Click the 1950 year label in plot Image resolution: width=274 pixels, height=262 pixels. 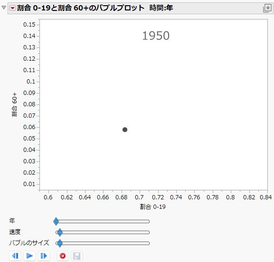tap(156, 36)
